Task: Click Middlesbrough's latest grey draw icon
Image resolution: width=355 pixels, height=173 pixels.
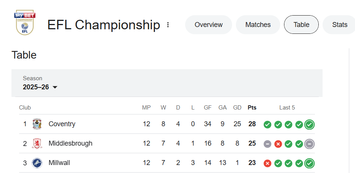Action: click(x=310, y=144)
